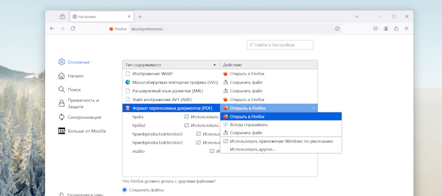
Task: Open a new tab with plus button
Action: tap(140, 17)
